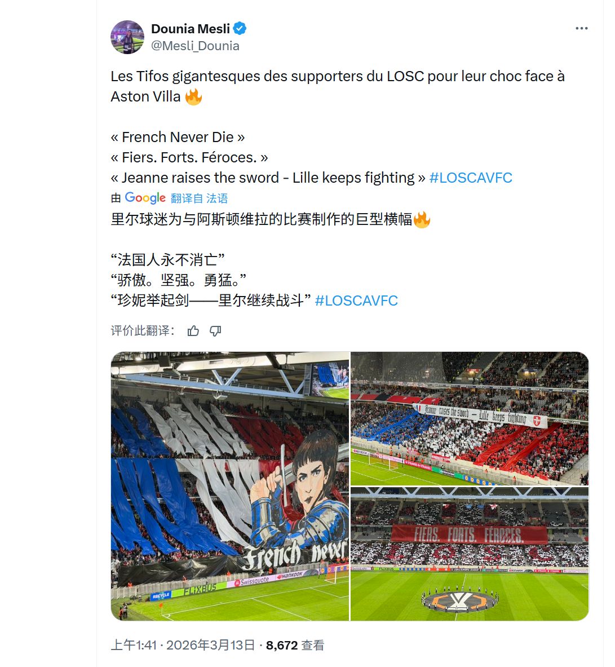The height and width of the screenshot is (667, 615).
Task: Click the fire emoji after Aston Villa
Action: tap(193, 96)
